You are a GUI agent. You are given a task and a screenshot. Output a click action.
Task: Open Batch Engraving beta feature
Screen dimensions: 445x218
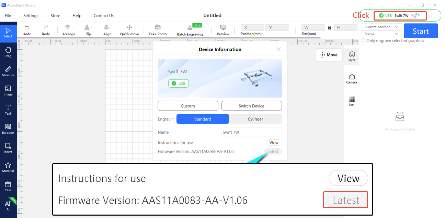(x=190, y=30)
